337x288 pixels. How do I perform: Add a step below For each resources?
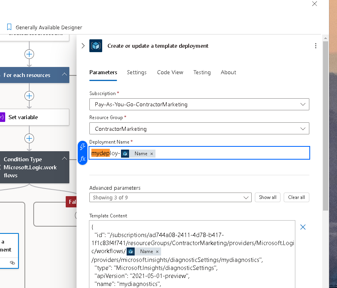click(x=29, y=96)
